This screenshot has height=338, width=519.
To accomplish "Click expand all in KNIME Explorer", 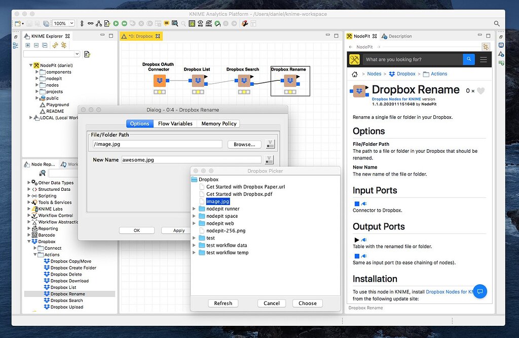I will click(28, 45).
